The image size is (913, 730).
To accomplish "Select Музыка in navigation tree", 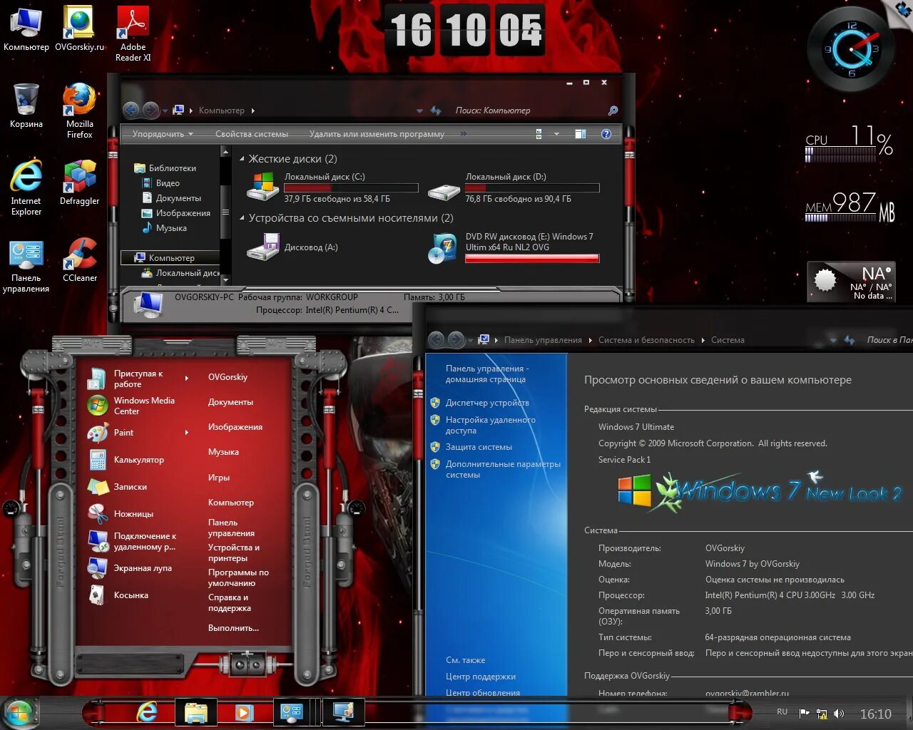I will point(171,228).
